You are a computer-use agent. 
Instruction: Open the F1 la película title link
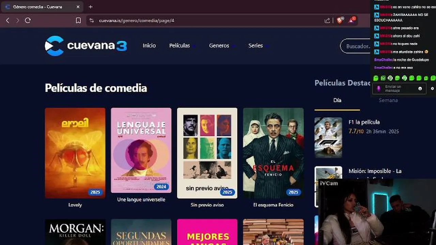364,122
